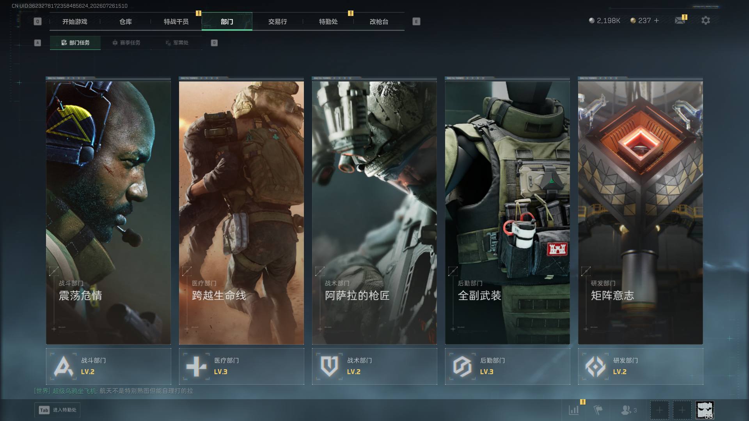Switch to the 仓库 tab
Viewport: 749px width, 421px height.
pyautogui.click(x=126, y=21)
